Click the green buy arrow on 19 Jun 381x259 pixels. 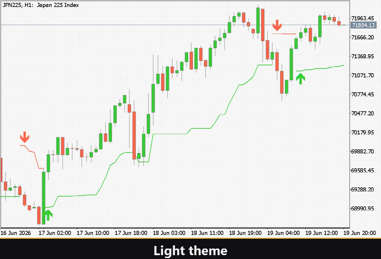pos(300,78)
